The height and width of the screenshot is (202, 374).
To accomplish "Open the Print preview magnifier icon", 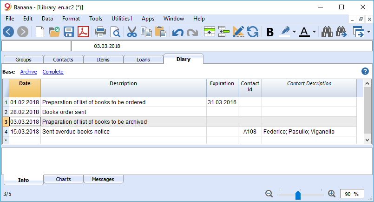I will [x=115, y=32].
